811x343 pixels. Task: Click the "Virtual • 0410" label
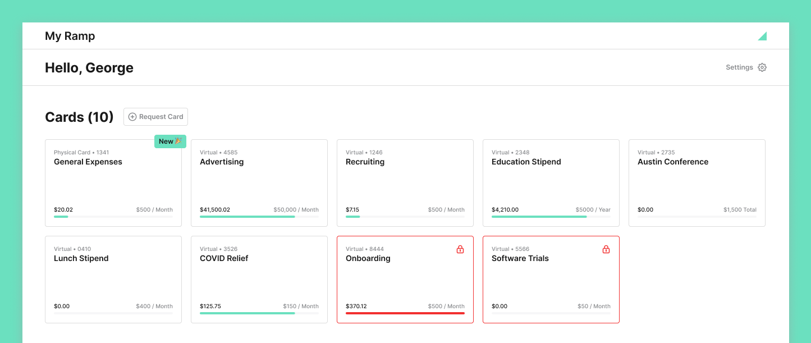[x=72, y=249]
